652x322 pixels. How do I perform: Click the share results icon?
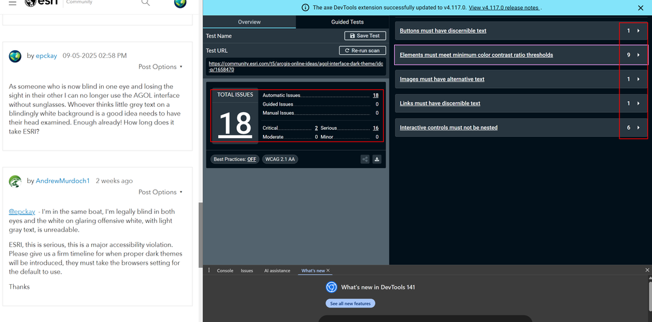coord(365,159)
